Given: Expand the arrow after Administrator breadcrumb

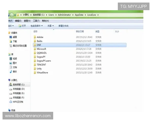Looking at the screenshot, I should click(73, 15).
